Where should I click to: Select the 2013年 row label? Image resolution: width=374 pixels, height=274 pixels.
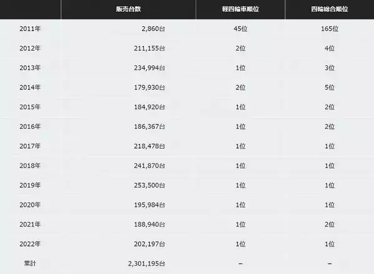click(30, 68)
